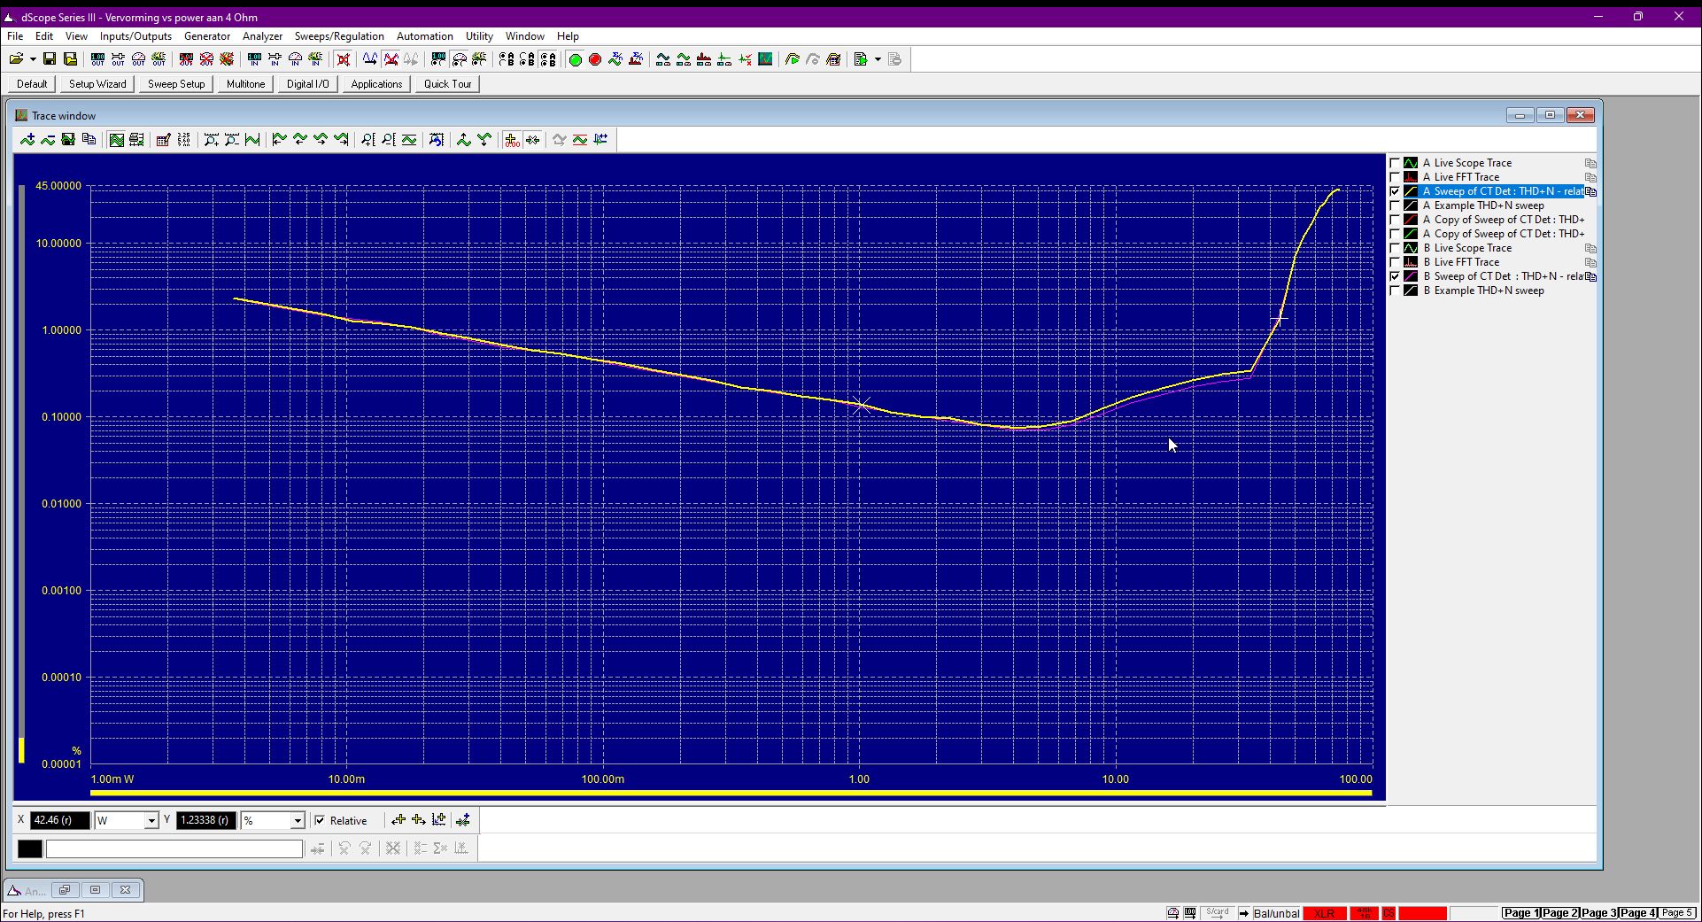Uncheck B Sweep of CT Det THD+N trace
The width and height of the screenshot is (1702, 922).
[1396, 276]
